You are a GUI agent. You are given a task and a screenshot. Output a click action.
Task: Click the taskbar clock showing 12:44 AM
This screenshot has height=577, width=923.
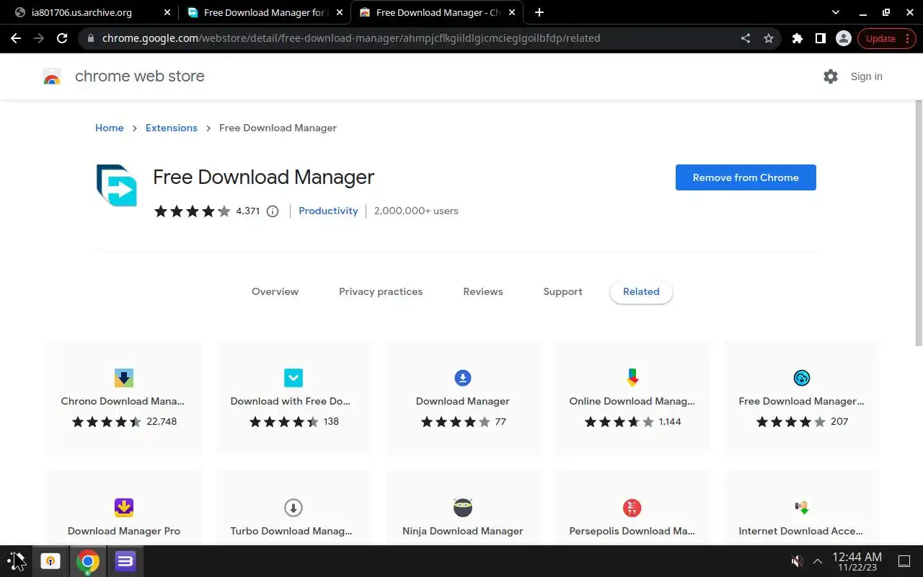coord(857,561)
